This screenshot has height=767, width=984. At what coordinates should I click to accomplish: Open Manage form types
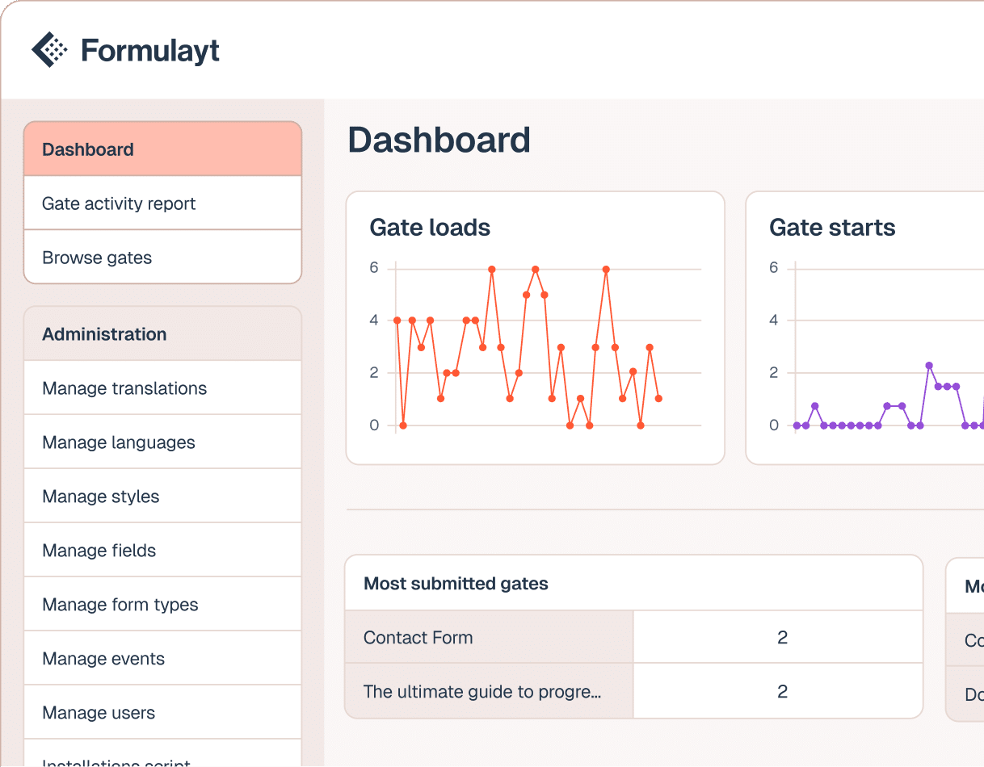pyautogui.click(x=162, y=605)
